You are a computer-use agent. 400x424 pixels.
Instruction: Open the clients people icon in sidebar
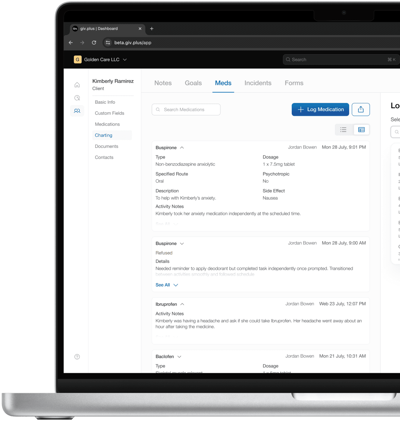click(77, 111)
